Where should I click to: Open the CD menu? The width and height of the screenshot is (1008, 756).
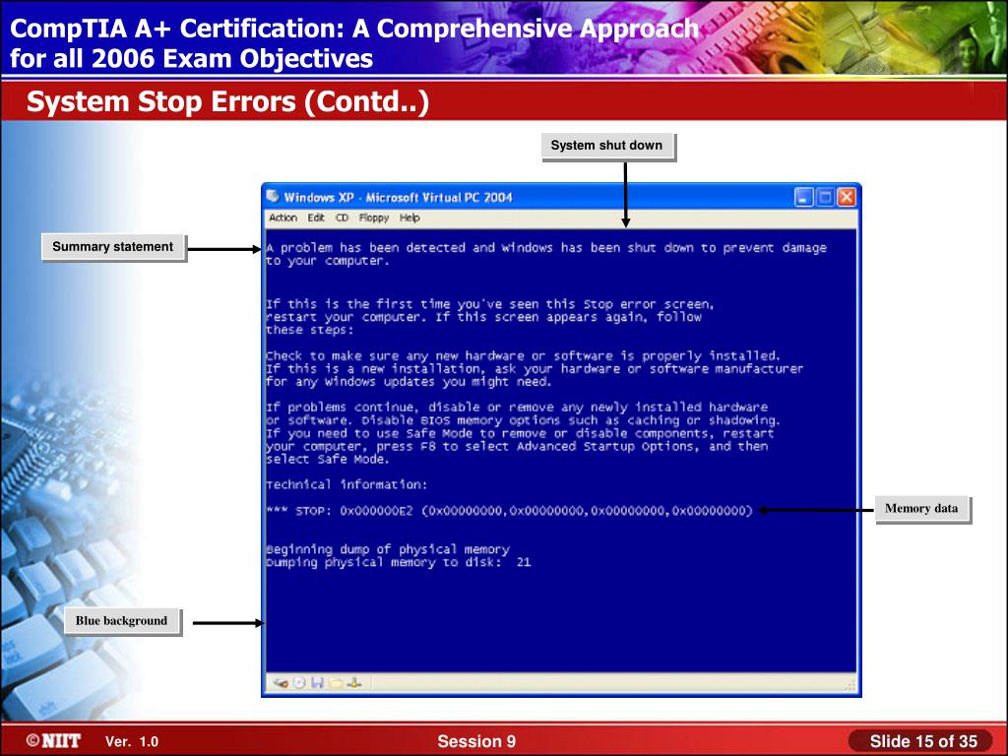click(342, 219)
